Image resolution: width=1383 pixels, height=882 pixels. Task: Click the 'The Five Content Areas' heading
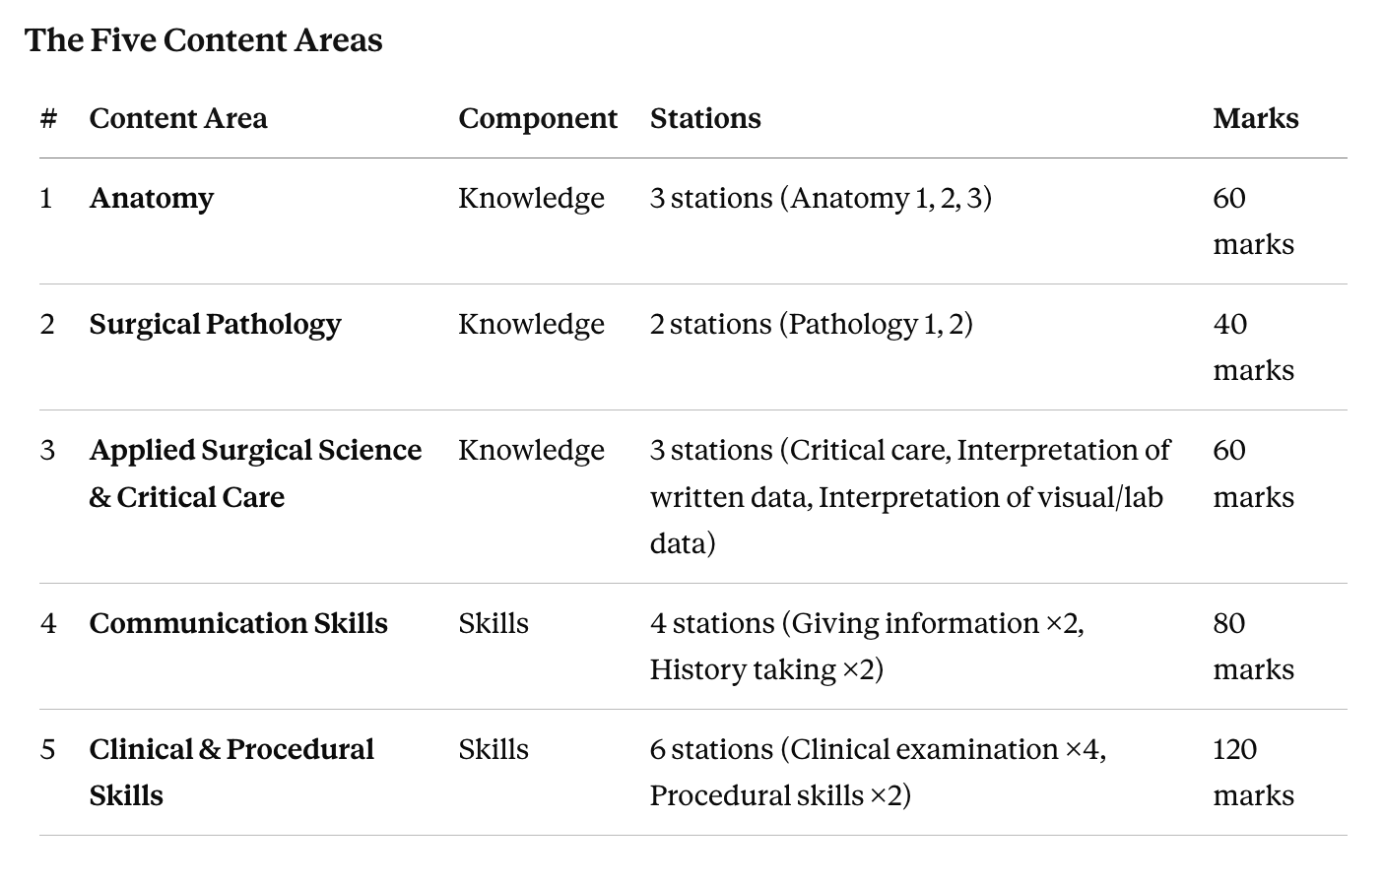point(204,40)
